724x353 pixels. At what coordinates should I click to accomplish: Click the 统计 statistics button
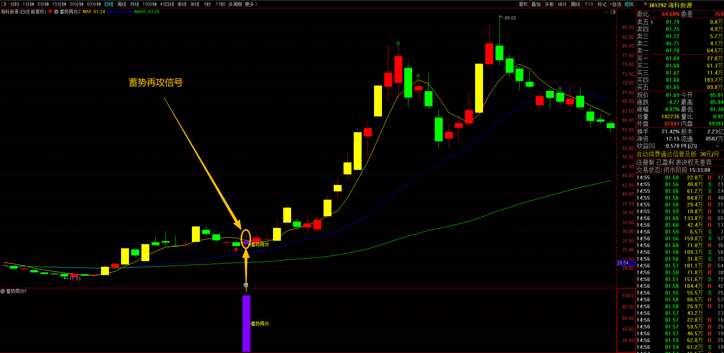pyautogui.click(x=562, y=4)
